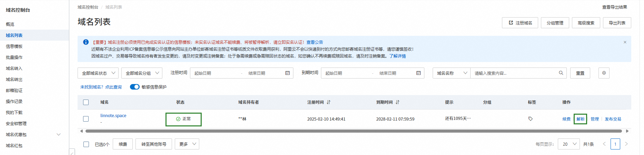Open 全部域名分组 dropdown
The width and height of the screenshot is (644, 155).
pyautogui.click(x=142, y=73)
